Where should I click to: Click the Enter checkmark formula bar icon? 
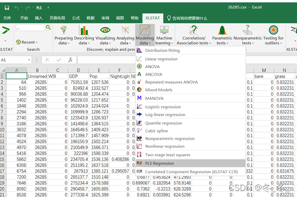tap(59, 60)
